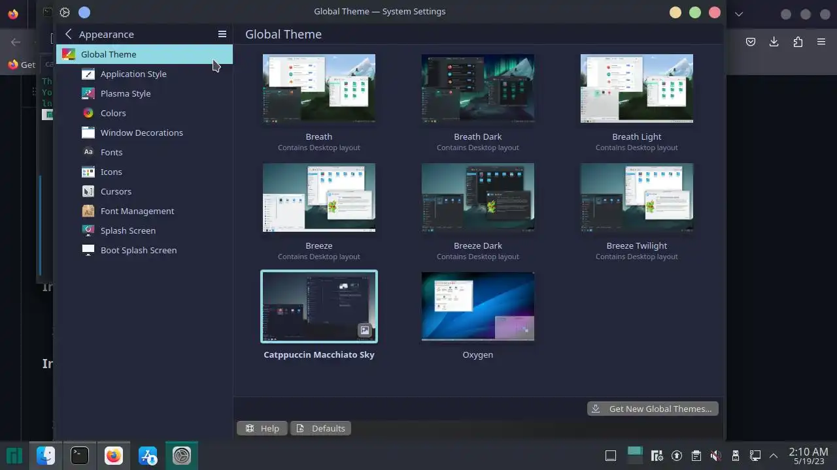Select Global Theme in the sidebar
Screen dimensions: 837x470
pyautogui.click(x=145, y=54)
